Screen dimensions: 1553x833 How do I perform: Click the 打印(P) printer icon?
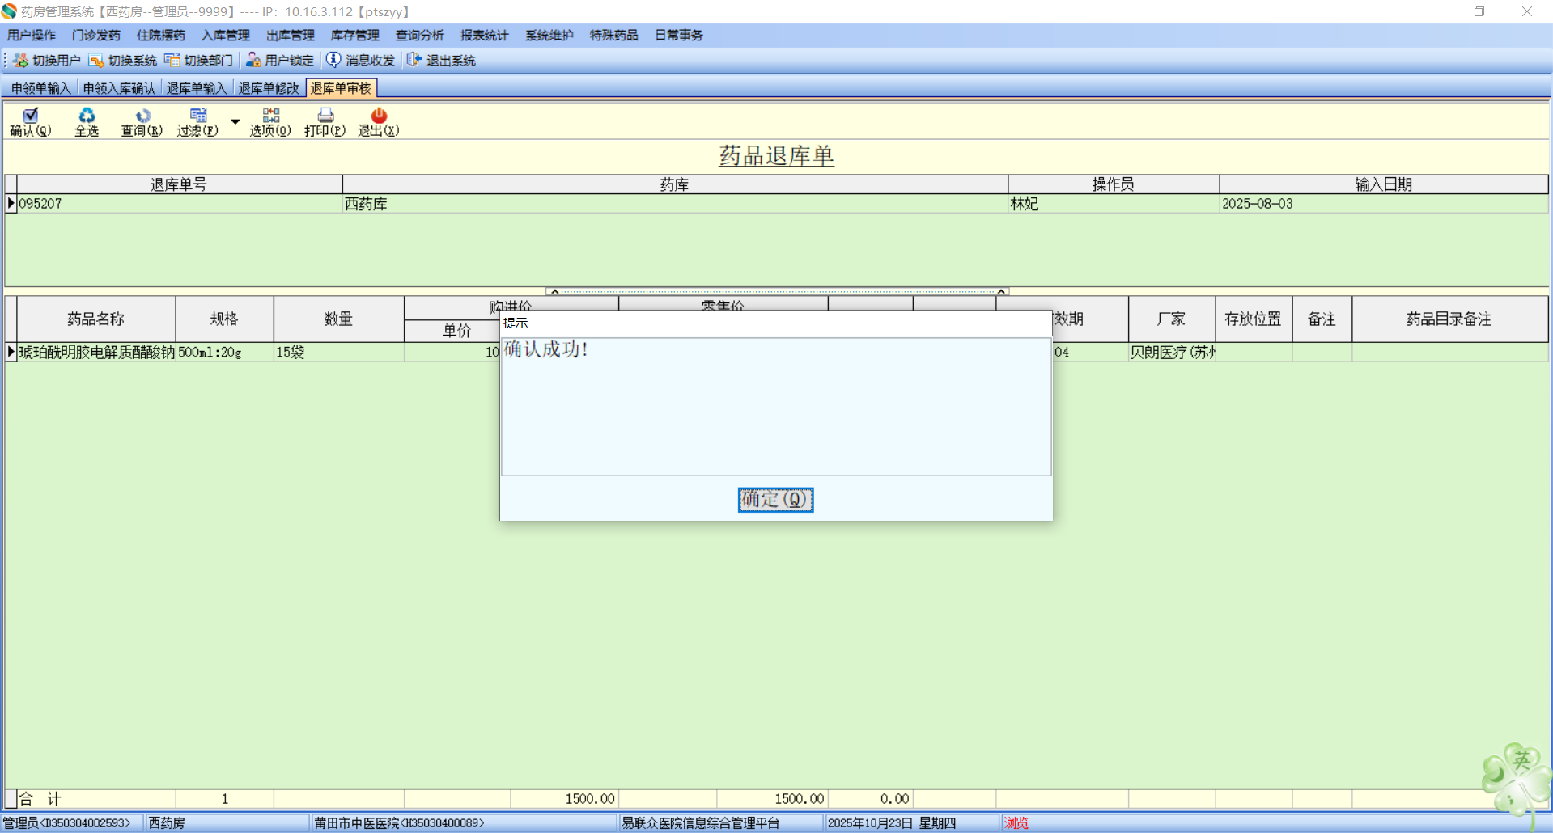coord(325,116)
